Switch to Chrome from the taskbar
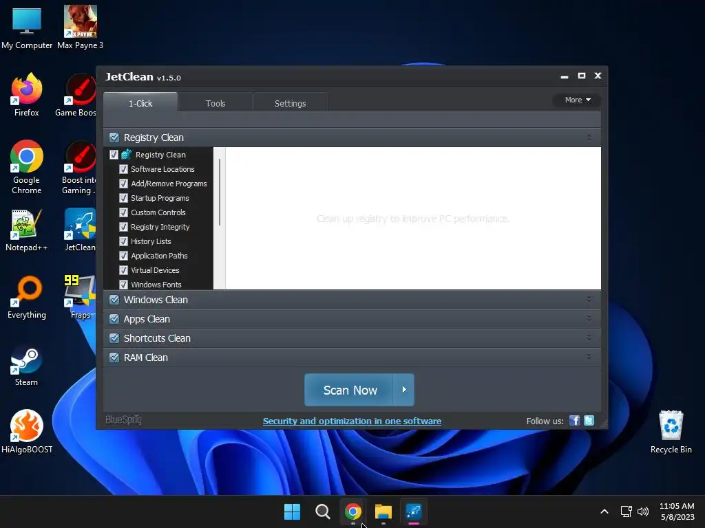The width and height of the screenshot is (705, 528). coord(353,511)
